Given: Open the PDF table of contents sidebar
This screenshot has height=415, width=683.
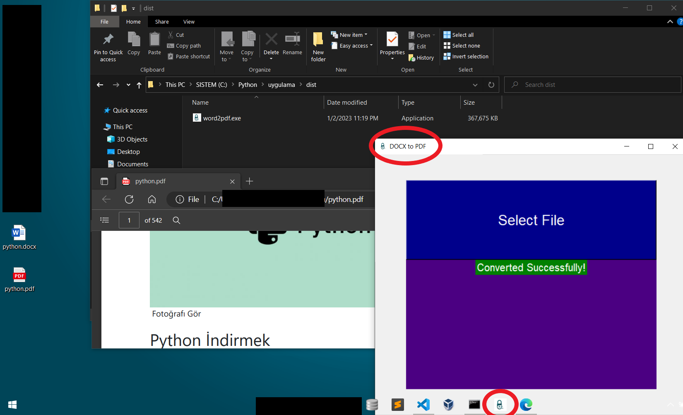Looking at the screenshot, I should [x=105, y=221].
